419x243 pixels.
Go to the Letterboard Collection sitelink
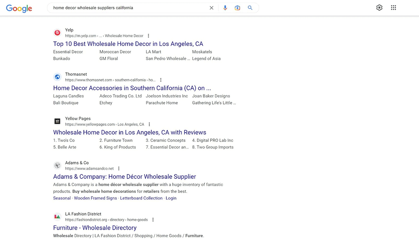(141, 198)
